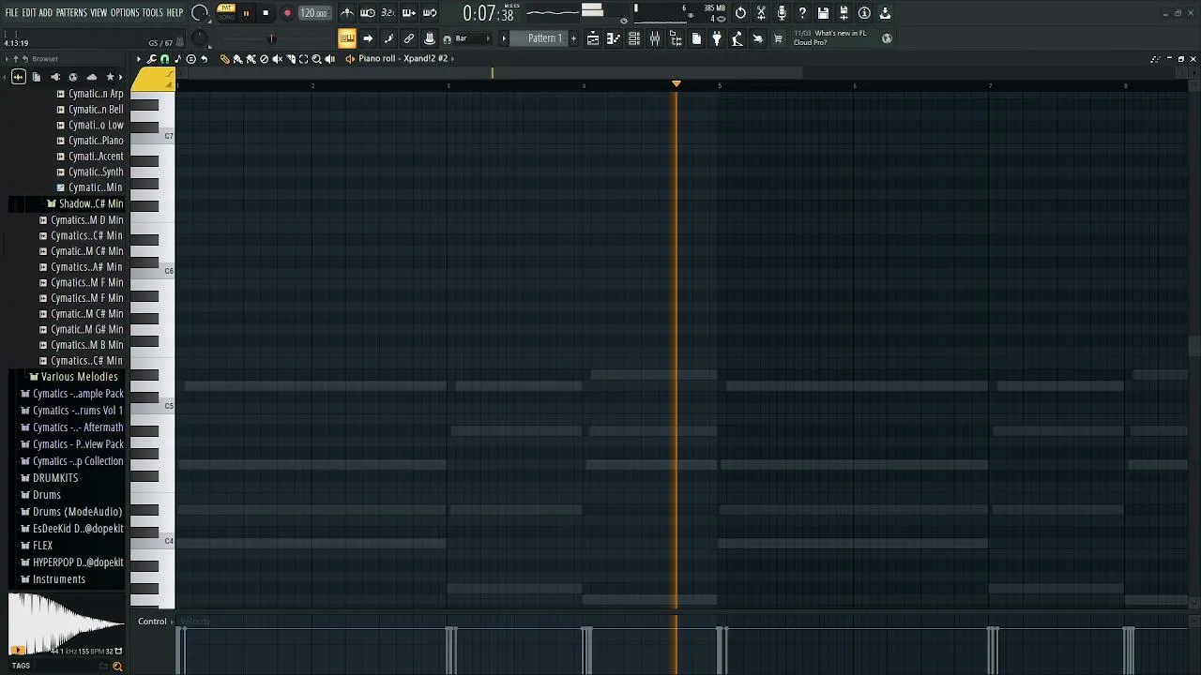Image resolution: width=1201 pixels, height=675 pixels.
Task: Pick the Slice tool in piano roll
Action: pyautogui.click(x=290, y=59)
